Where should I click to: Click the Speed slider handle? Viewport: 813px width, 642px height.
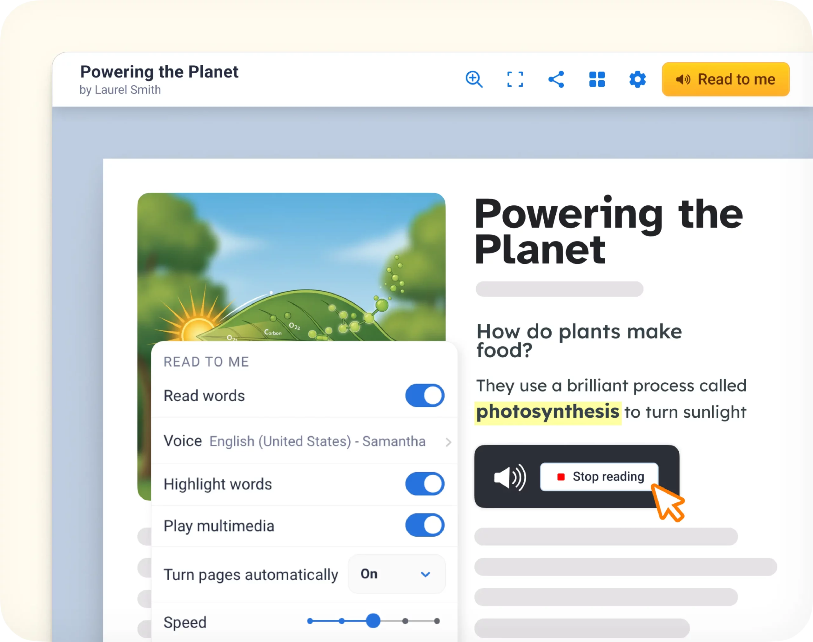point(373,620)
